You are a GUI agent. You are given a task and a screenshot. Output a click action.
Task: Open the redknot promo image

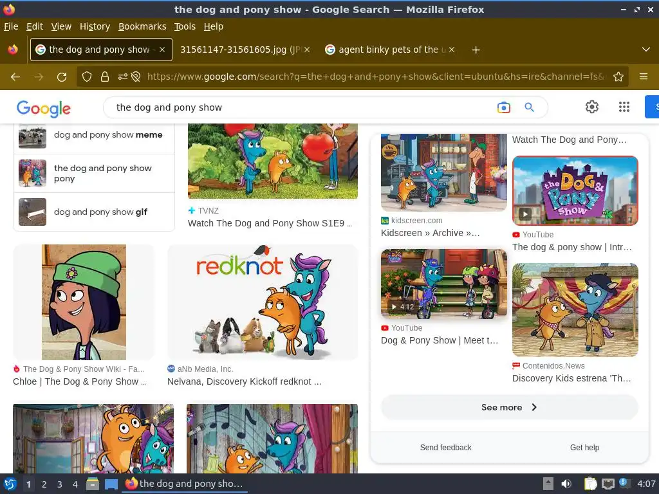263,302
